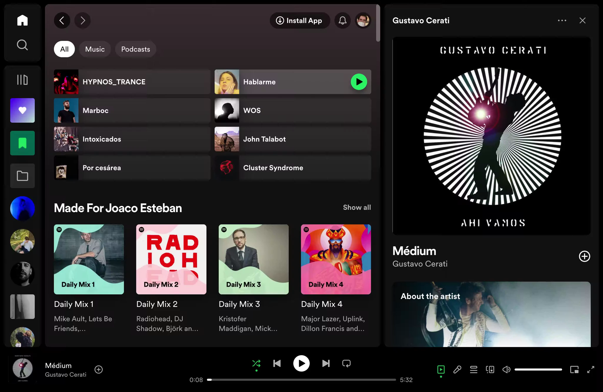Open Daily Mix 2 Radiohead cover
Screen dimensions: 603x392
tap(171, 259)
